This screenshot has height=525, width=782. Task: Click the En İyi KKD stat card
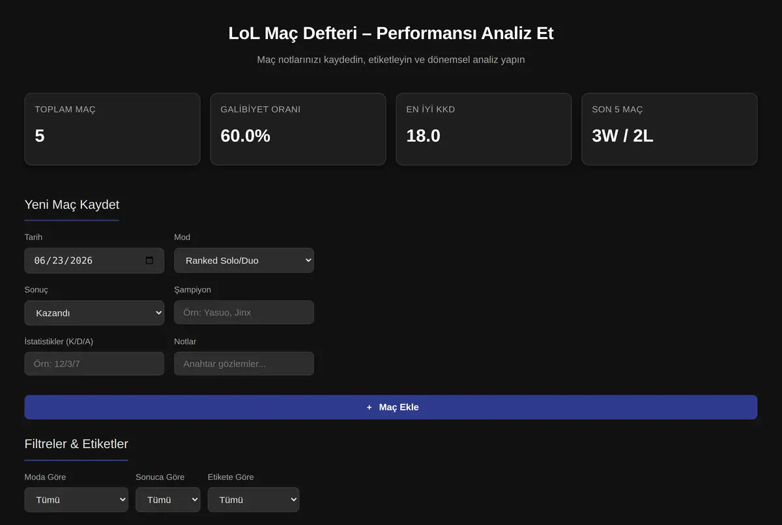pyautogui.click(x=484, y=129)
